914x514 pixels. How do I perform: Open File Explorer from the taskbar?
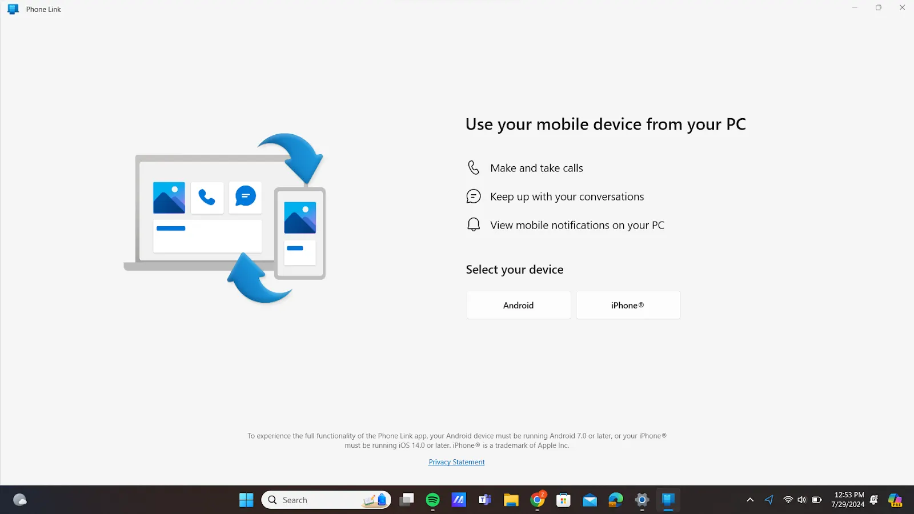(x=511, y=500)
